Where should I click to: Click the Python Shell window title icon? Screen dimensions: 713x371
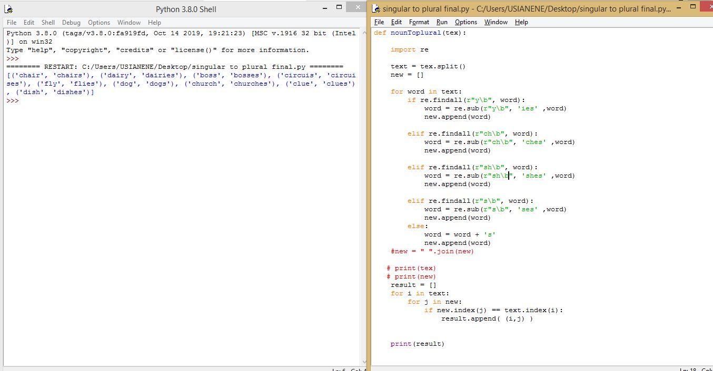coord(8,9)
